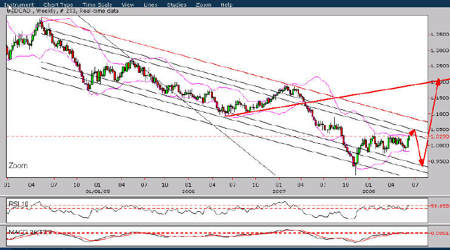Click the 1.2500 price axis label

pos(440,66)
